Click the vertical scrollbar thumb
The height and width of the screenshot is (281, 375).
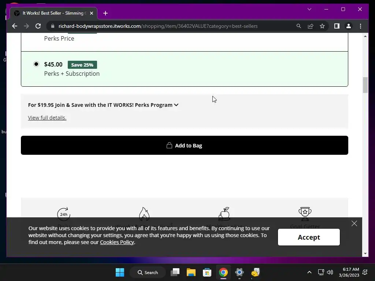coord(365,85)
